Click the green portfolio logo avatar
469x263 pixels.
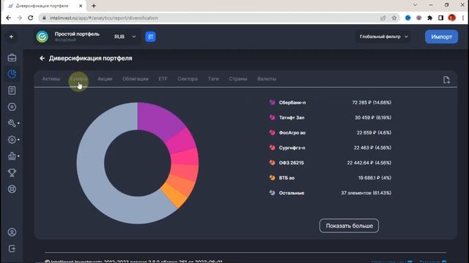[43, 37]
